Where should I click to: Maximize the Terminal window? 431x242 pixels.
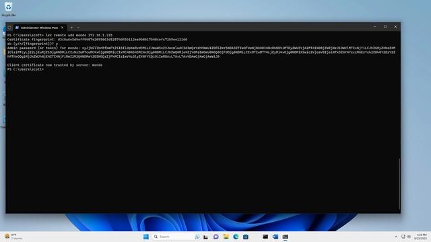pyautogui.click(x=385, y=27)
